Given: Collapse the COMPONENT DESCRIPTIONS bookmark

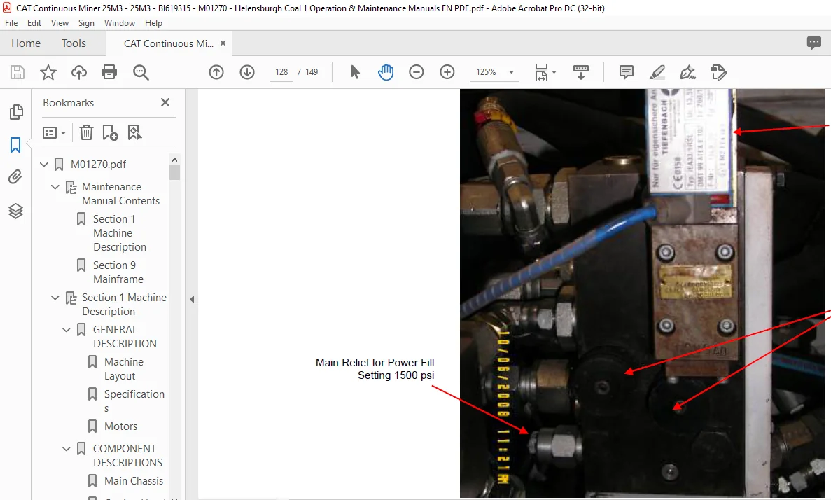Looking at the screenshot, I should point(67,449).
